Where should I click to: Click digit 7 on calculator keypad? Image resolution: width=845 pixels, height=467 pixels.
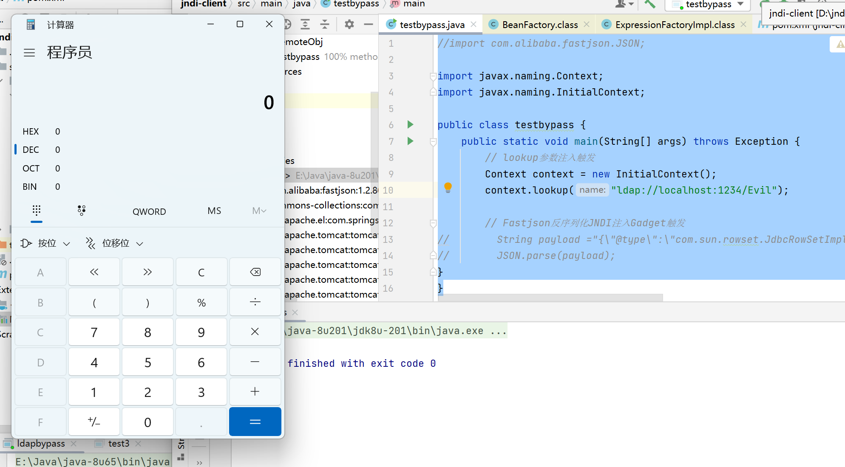click(94, 332)
